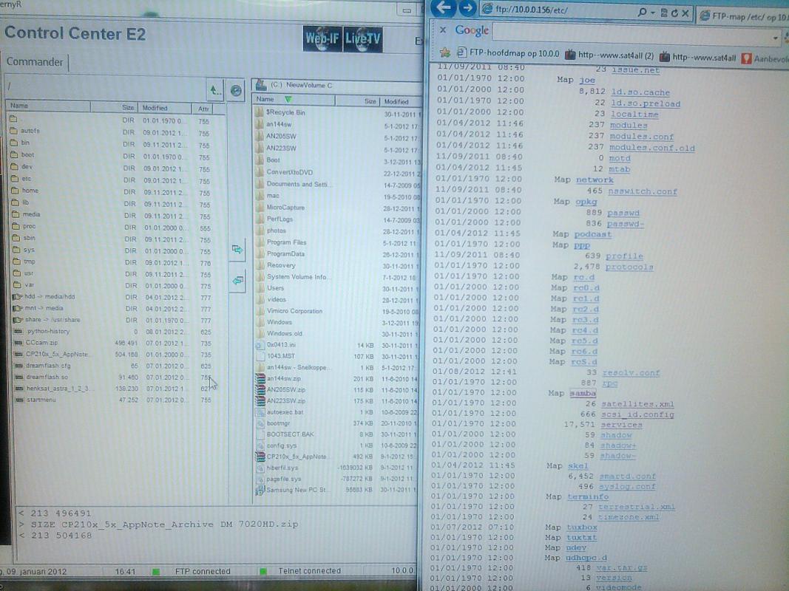The width and height of the screenshot is (789, 591).
Task: Open the LiveTV button
Action: pos(362,39)
